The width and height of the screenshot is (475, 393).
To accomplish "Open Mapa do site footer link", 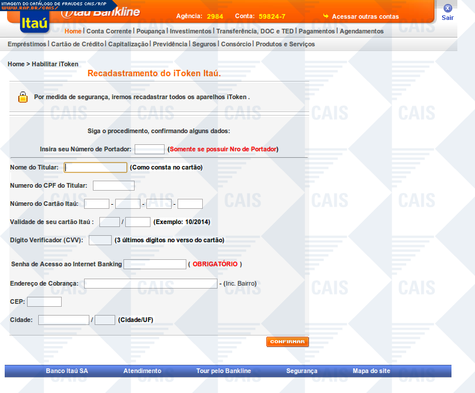I will pyautogui.click(x=371, y=371).
